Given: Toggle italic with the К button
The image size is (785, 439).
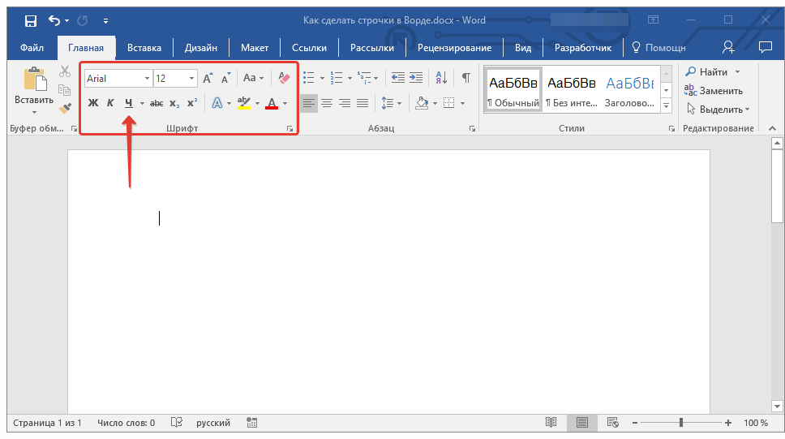Looking at the screenshot, I should [110, 103].
